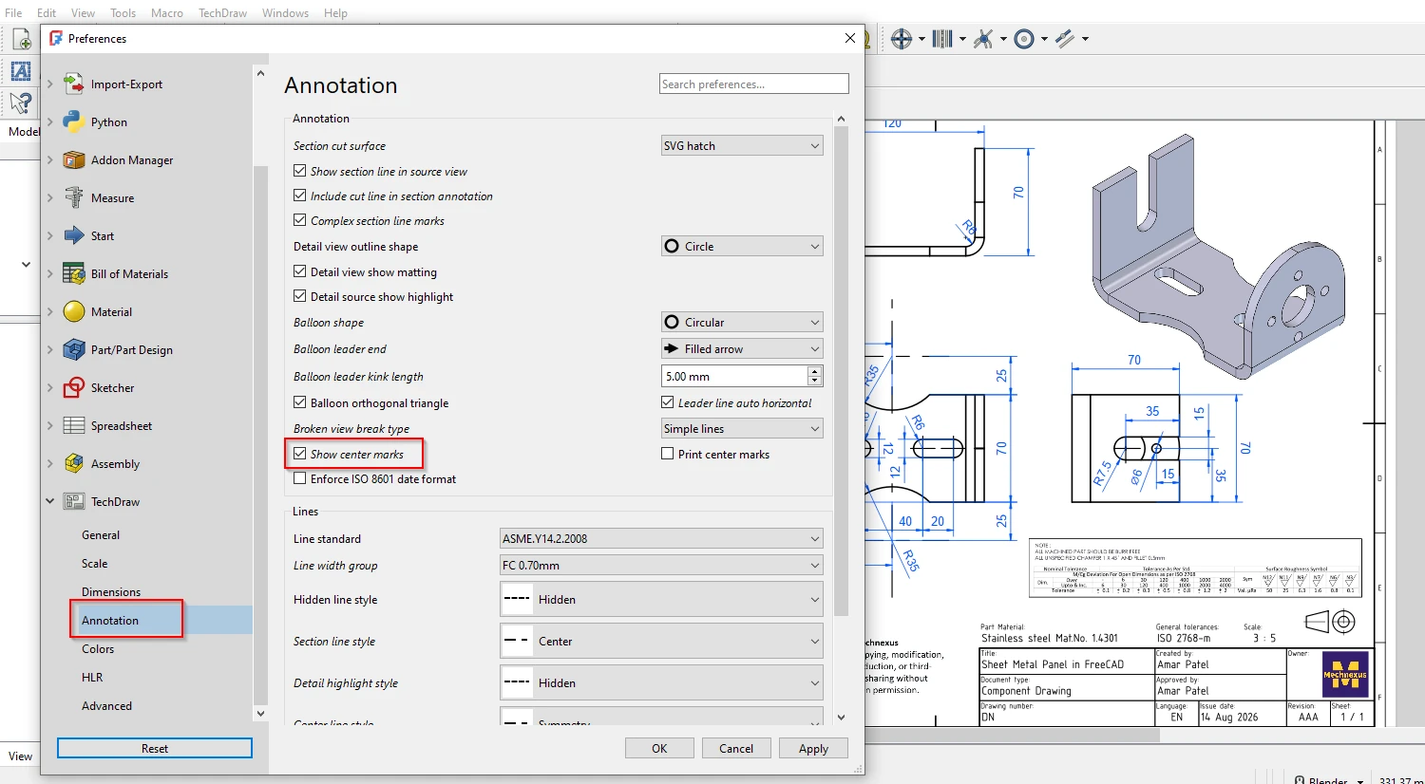The height and width of the screenshot is (784, 1425).
Task: Open the Section cut surface dropdown
Action: (x=742, y=145)
